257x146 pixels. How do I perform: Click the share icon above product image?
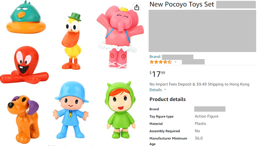click(137, 7)
